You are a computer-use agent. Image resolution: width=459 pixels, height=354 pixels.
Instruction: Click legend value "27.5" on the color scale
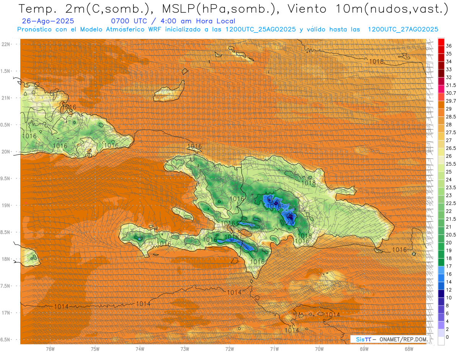[x=451, y=133]
